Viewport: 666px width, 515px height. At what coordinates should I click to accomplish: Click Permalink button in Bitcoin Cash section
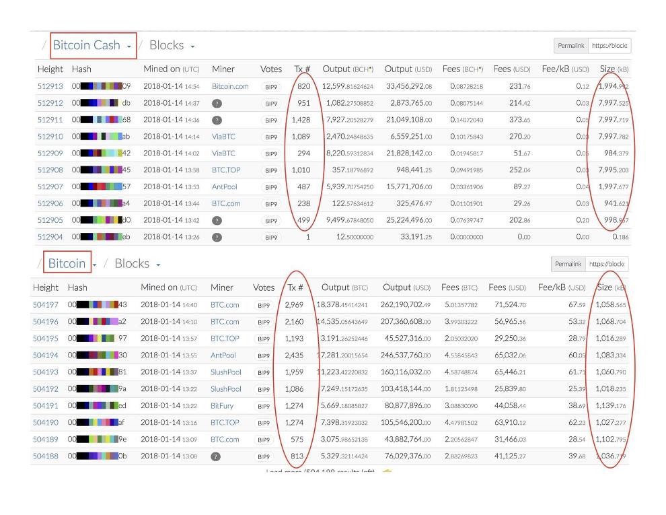click(571, 46)
